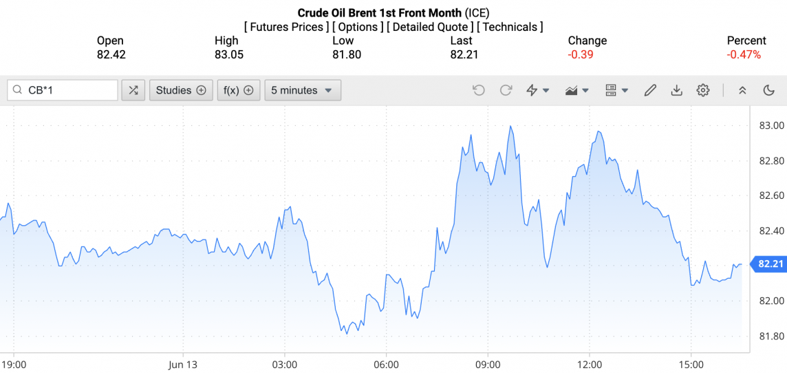Toggle dark mode moon icon
The height and width of the screenshot is (373, 787).
click(x=769, y=90)
